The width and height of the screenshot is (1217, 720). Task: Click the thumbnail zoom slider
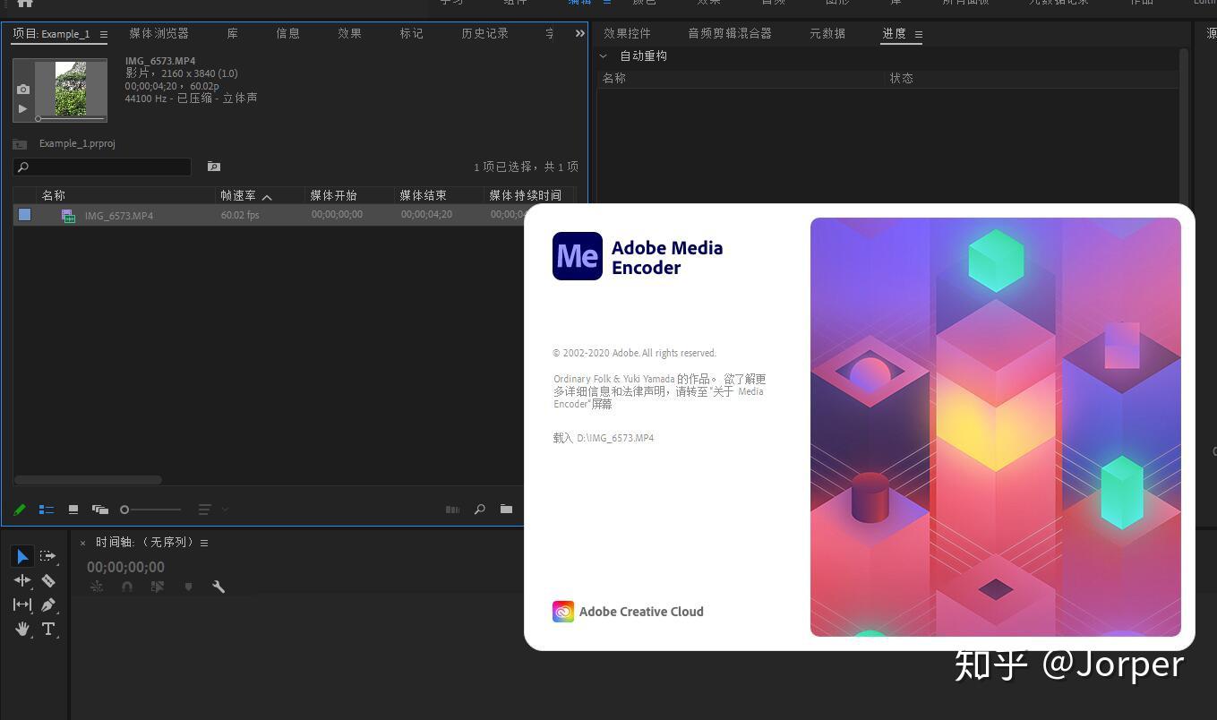[150, 510]
